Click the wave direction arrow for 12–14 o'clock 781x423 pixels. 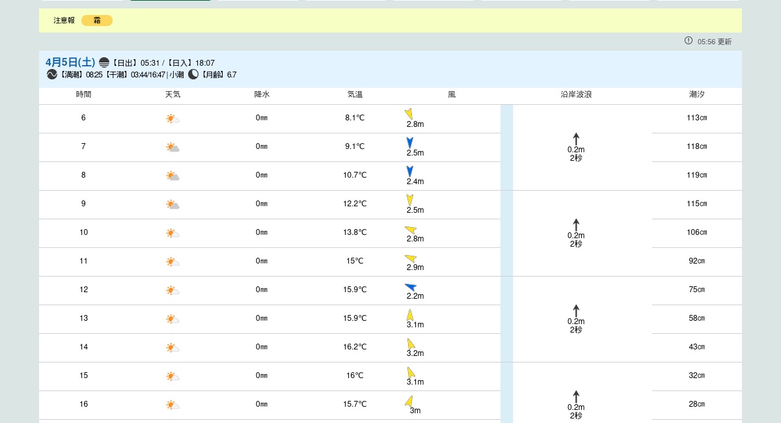tap(576, 310)
